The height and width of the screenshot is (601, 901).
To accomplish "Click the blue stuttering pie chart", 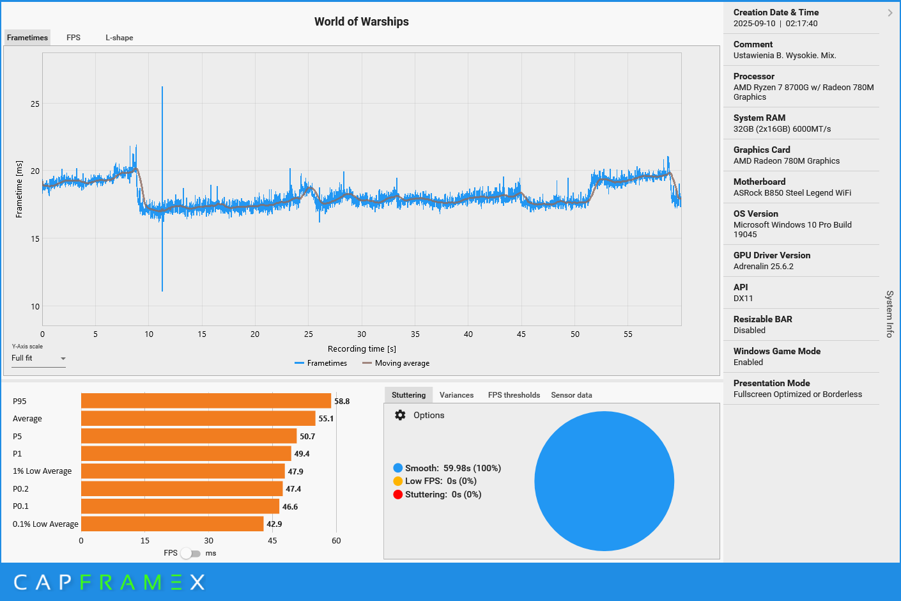I will [604, 481].
